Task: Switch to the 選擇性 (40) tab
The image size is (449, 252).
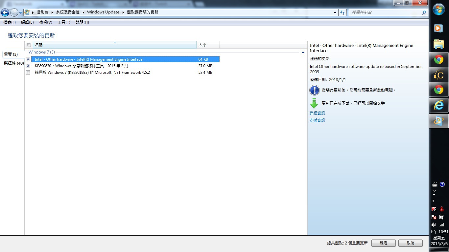Action: coord(14,63)
